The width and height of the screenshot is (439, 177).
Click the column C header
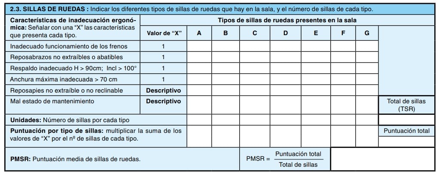pos(255,33)
